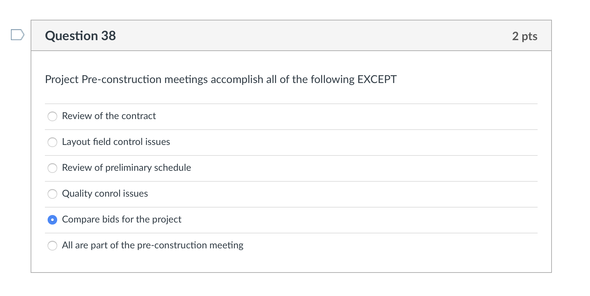Select the 'Review of the contract' radio button
The height and width of the screenshot is (296, 590).
point(52,116)
